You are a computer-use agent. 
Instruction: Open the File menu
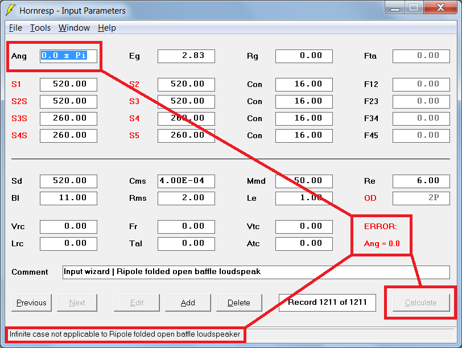15,28
